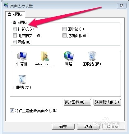Screen dimensions: 129x134
Task: Enable the 回收站(R) checkbox
Action: pos(64,29)
